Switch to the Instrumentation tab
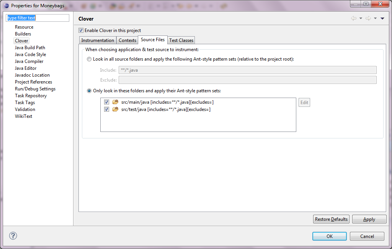The width and height of the screenshot is (392, 249). [98, 40]
